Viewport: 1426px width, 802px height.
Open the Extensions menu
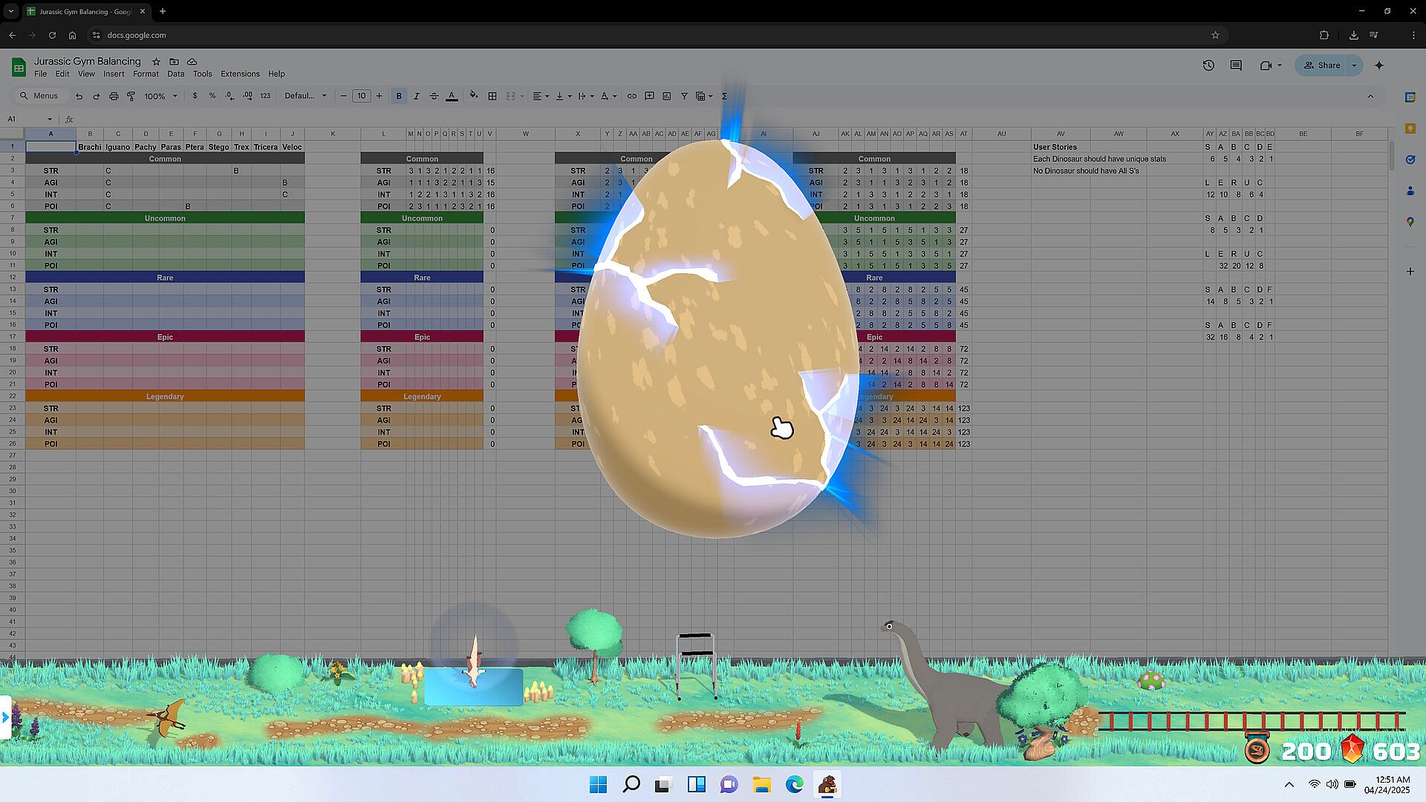(240, 74)
